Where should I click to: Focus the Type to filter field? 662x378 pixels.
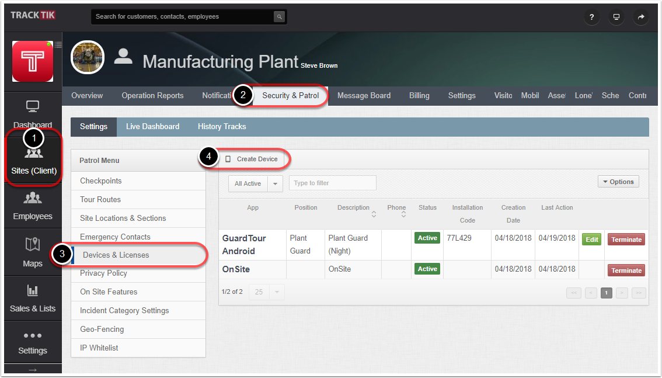coord(332,183)
